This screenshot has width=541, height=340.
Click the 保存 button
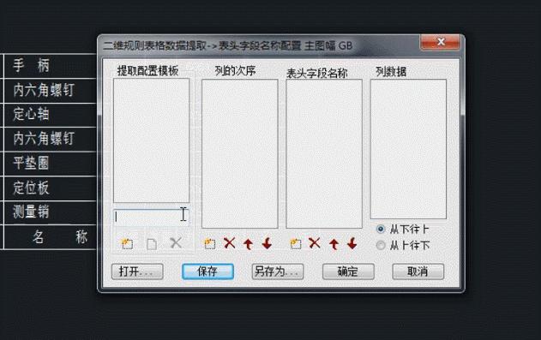pyautogui.click(x=207, y=271)
